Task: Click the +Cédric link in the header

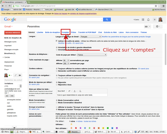Action: (136, 20)
